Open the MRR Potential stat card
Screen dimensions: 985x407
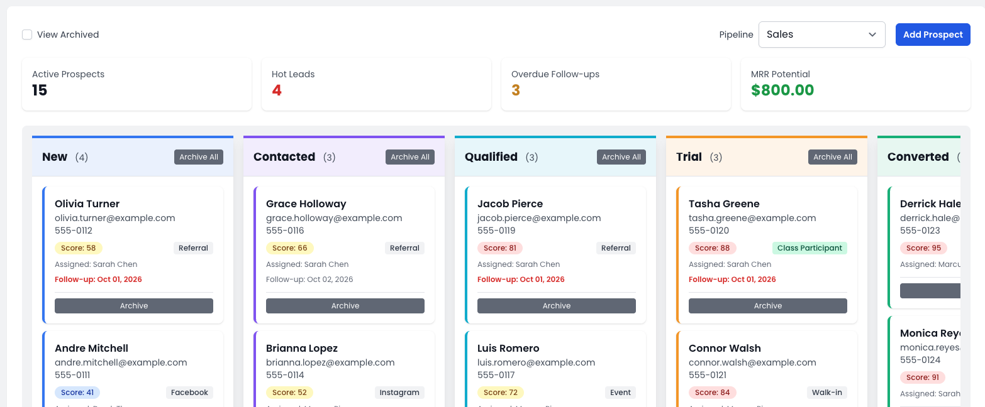click(855, 84)
